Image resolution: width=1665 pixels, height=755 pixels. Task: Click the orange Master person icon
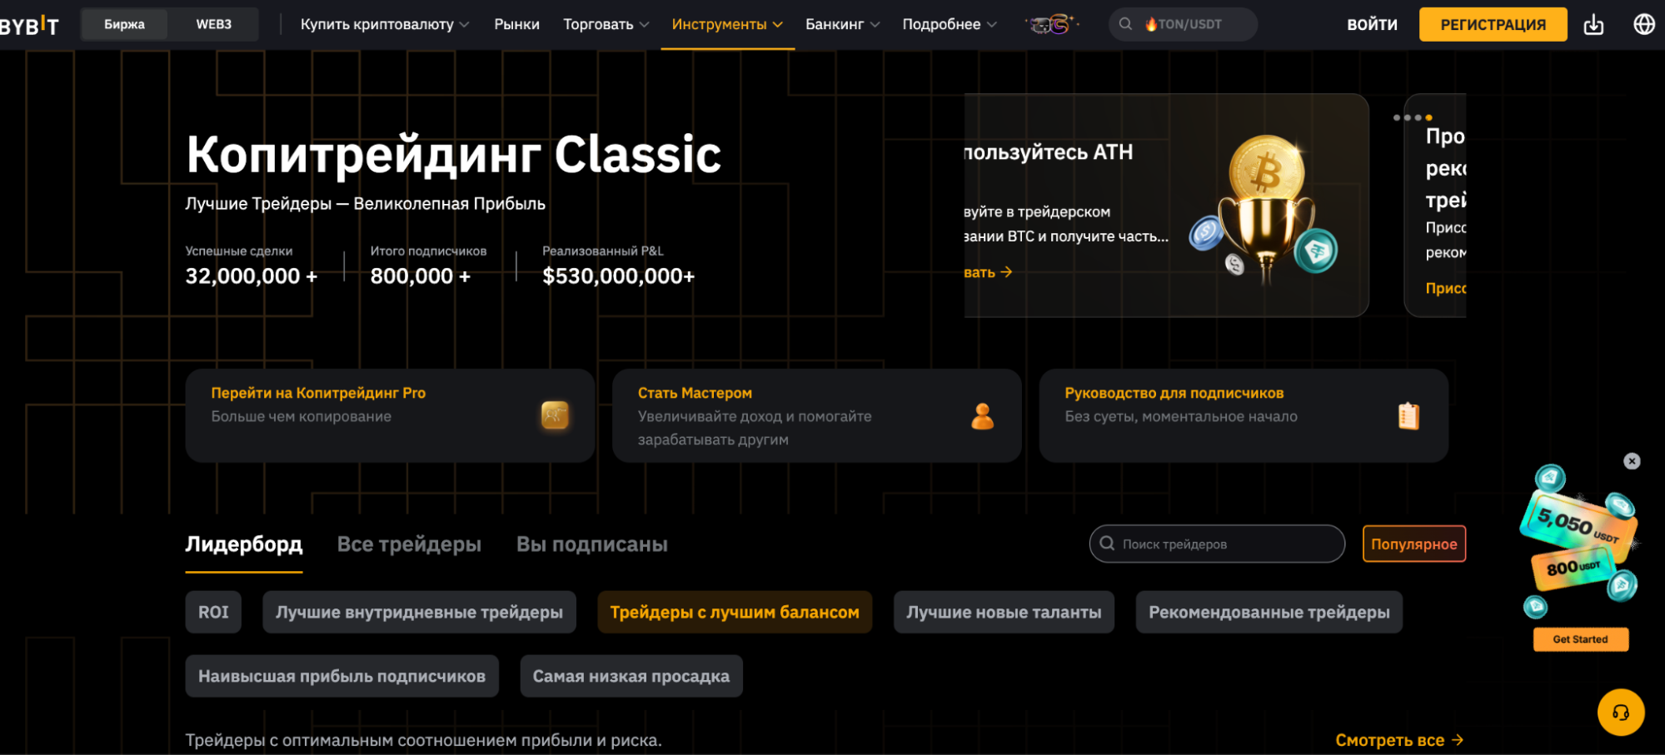[x=983, y=415]
